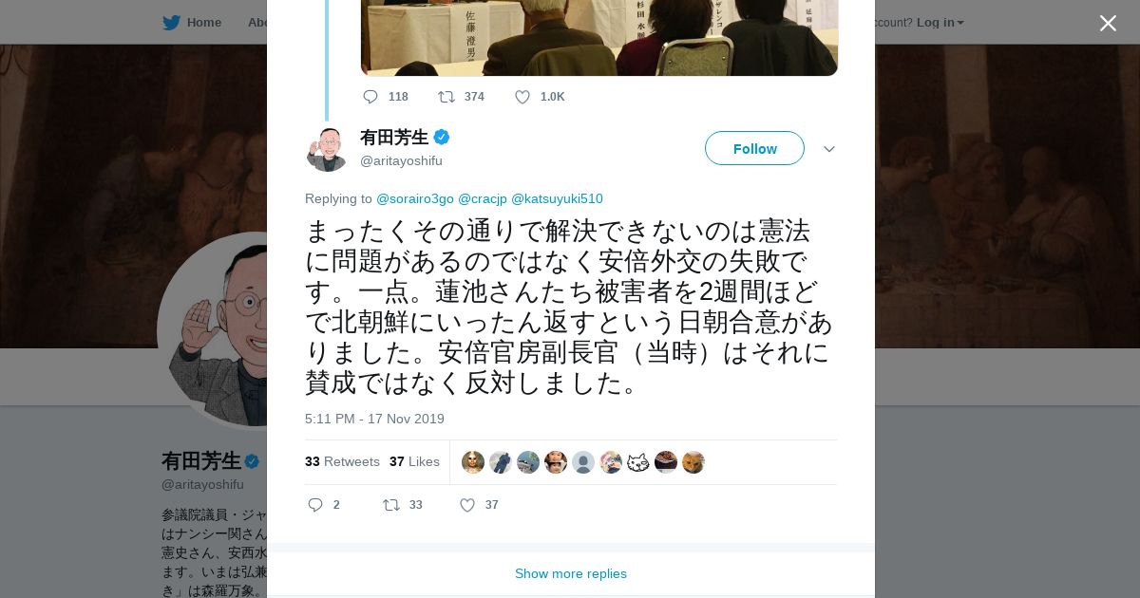1140x598 pixels.
Task: Click the Twitter bird Home icon
Action: (171, 23)
